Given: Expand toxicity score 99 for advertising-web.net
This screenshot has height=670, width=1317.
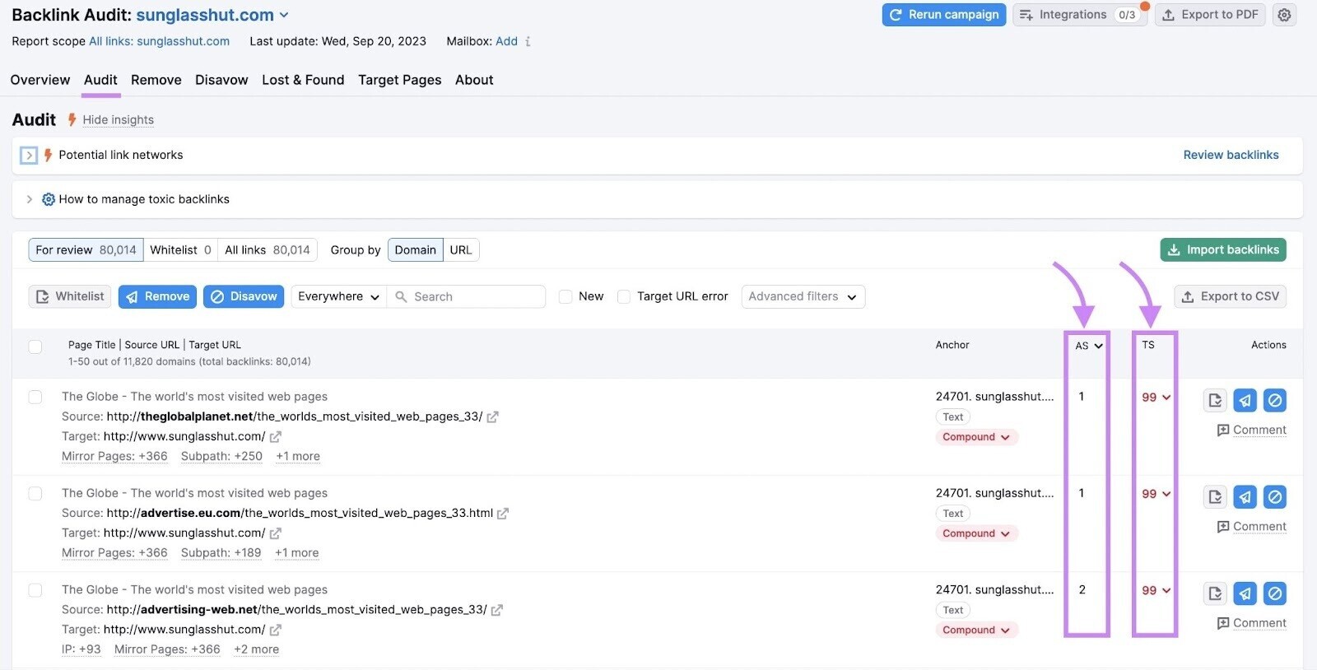Looking at the screenshot, I should 1156,591.
